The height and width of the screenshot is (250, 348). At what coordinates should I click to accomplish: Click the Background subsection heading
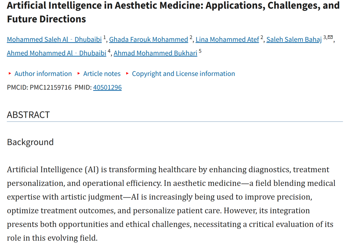[30, 142]
